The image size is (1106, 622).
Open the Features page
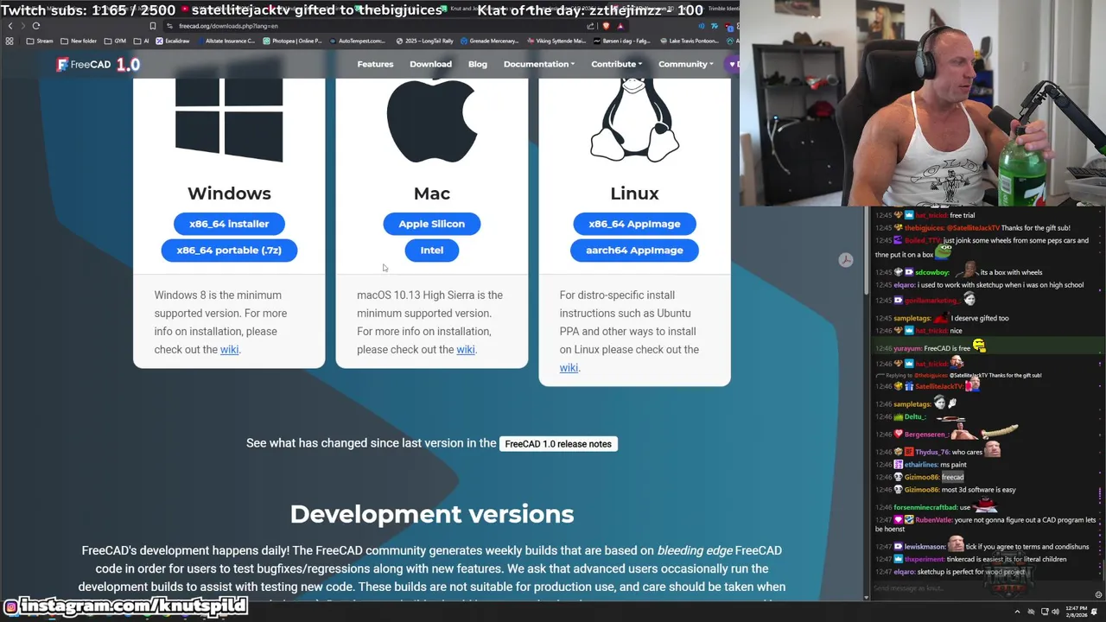tap(375, 64)
